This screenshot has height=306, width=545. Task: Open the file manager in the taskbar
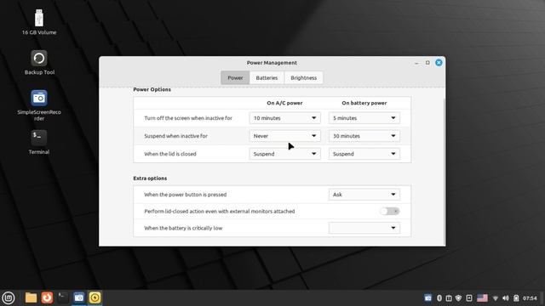(31, 297)
